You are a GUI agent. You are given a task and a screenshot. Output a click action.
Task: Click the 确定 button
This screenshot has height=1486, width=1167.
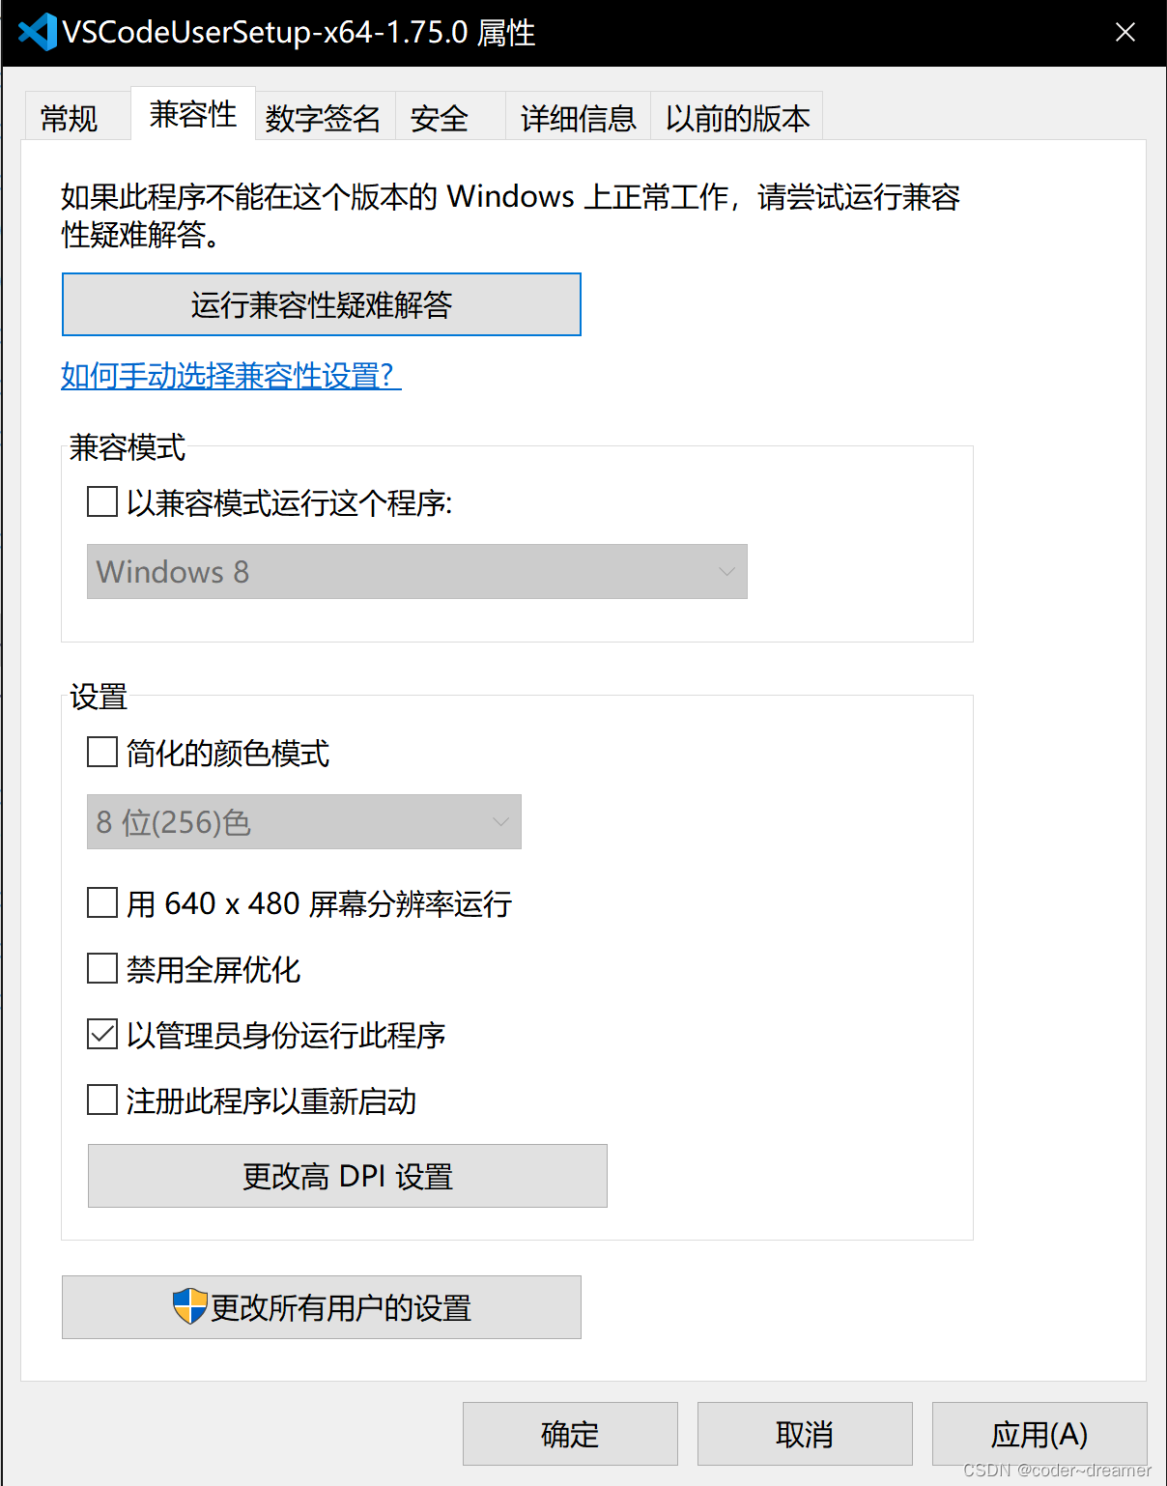click(x=569, y=1434)
